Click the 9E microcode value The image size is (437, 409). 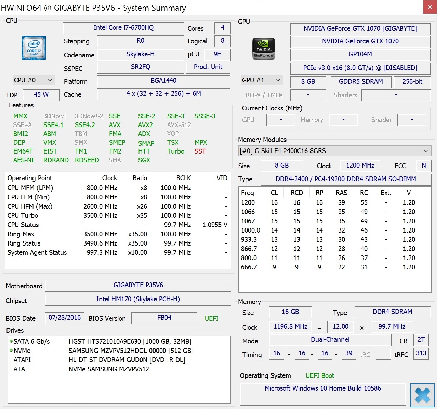217,54
